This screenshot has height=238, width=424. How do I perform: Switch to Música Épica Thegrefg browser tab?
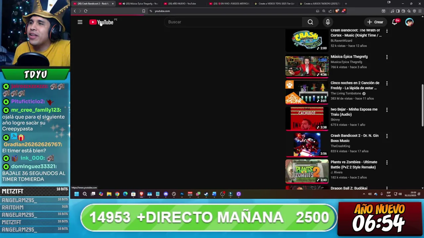coord(139,4)
